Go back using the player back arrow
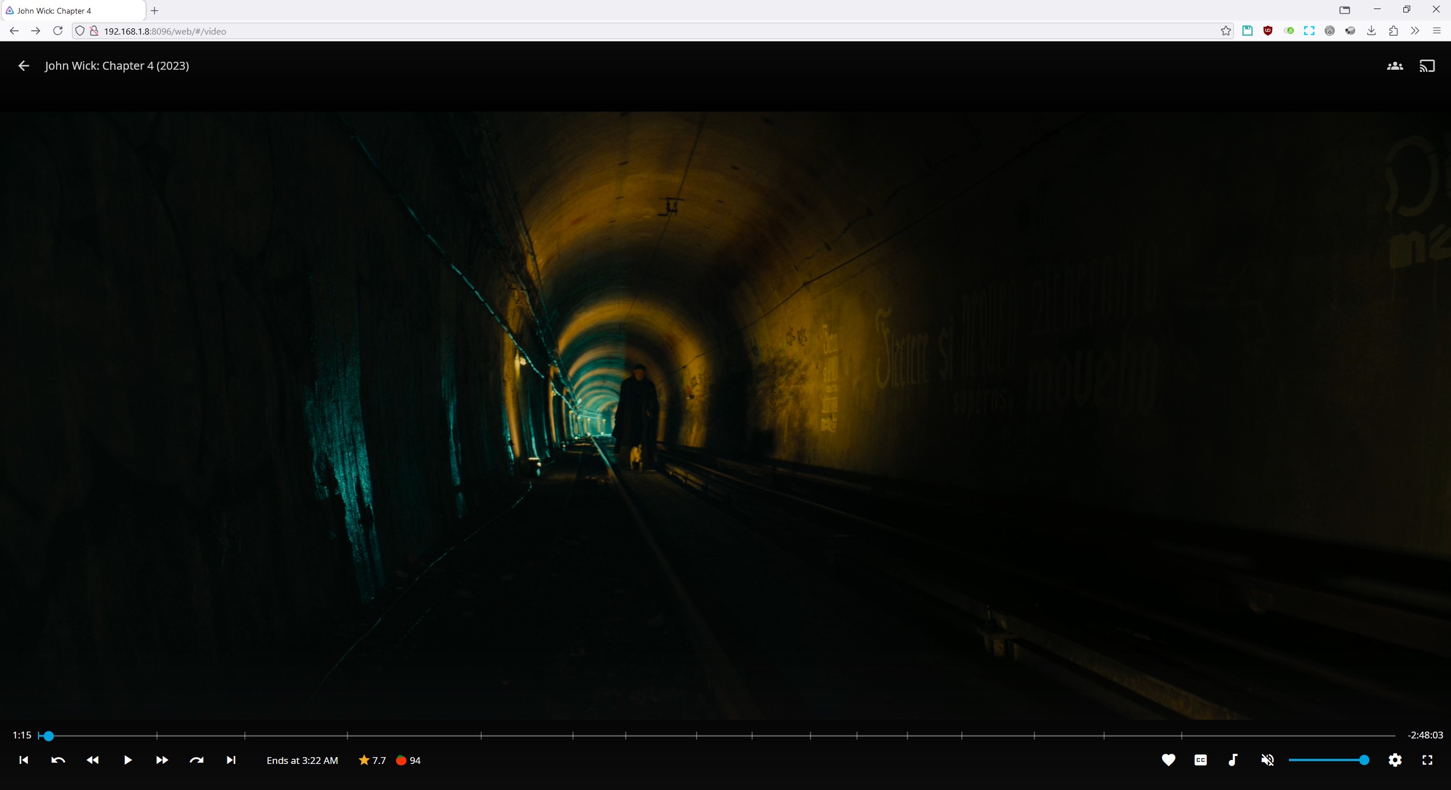Screen dimensions: 1451x790 (23, 66)
